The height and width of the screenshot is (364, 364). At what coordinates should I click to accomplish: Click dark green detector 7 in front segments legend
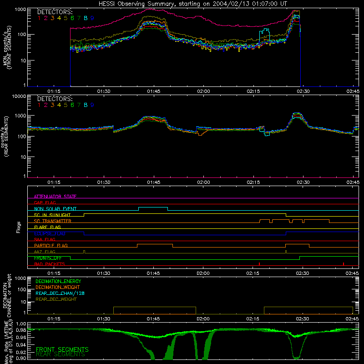79,18
